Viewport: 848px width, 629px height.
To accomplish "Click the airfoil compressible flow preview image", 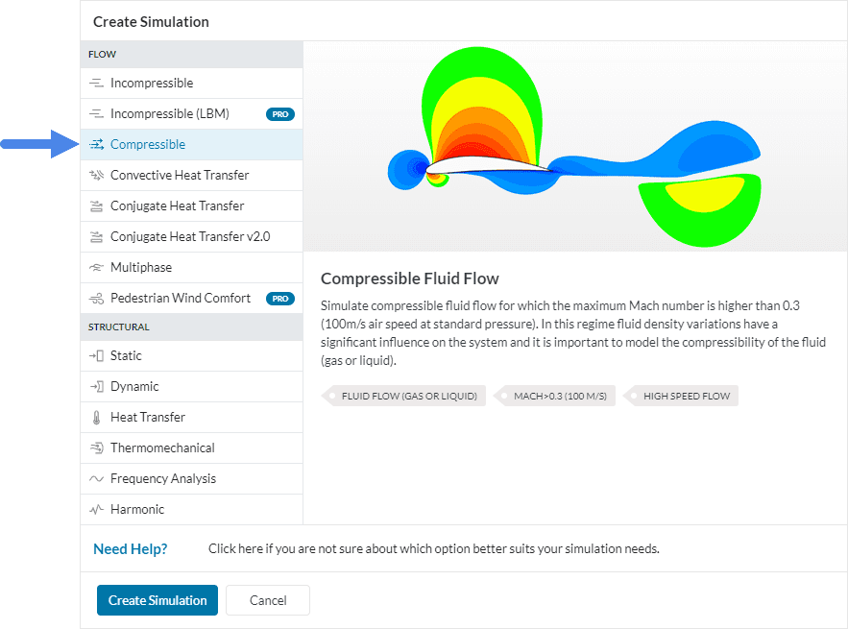I will click(x=574, y=146).
